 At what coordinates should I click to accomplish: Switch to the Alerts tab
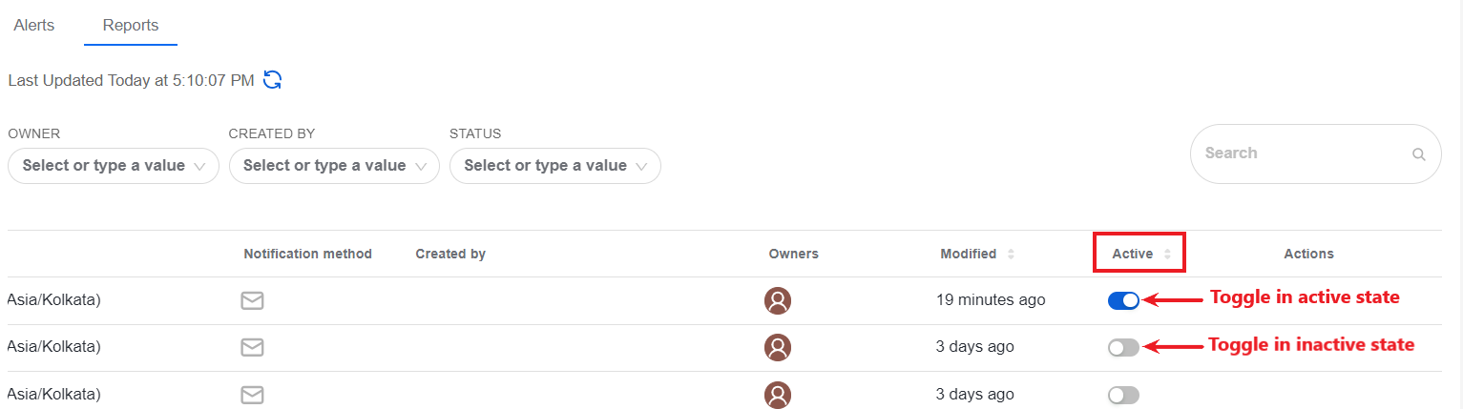pos(34,26)
